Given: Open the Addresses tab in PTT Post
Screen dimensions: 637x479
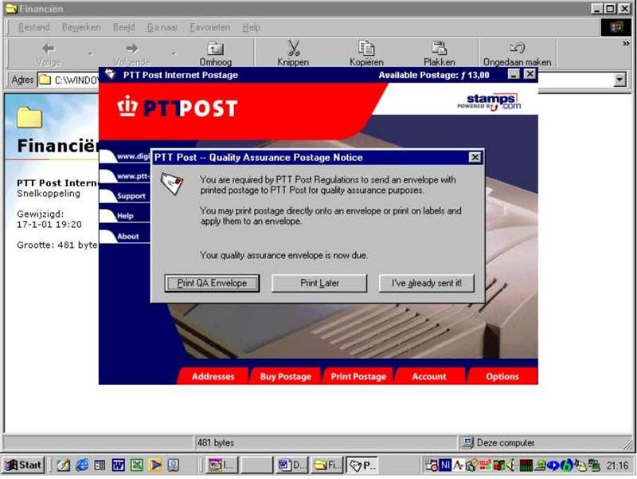Looking at the screenshot, I should (213, 376).
